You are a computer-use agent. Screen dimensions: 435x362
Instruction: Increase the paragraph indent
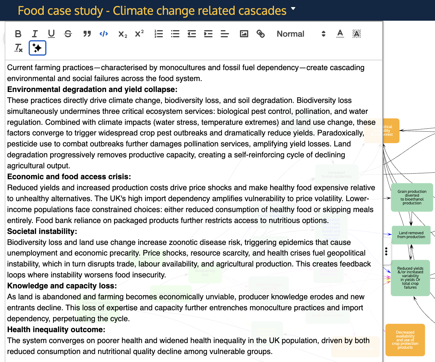click(208, 34)
